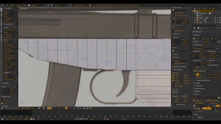Screen dimensions: 221x124
Task: Adjust the resolution percentage slider
Action: click(199, 58)
